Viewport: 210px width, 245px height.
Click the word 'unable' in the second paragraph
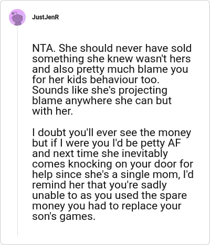pyautogui.click(x=48, y=195)
